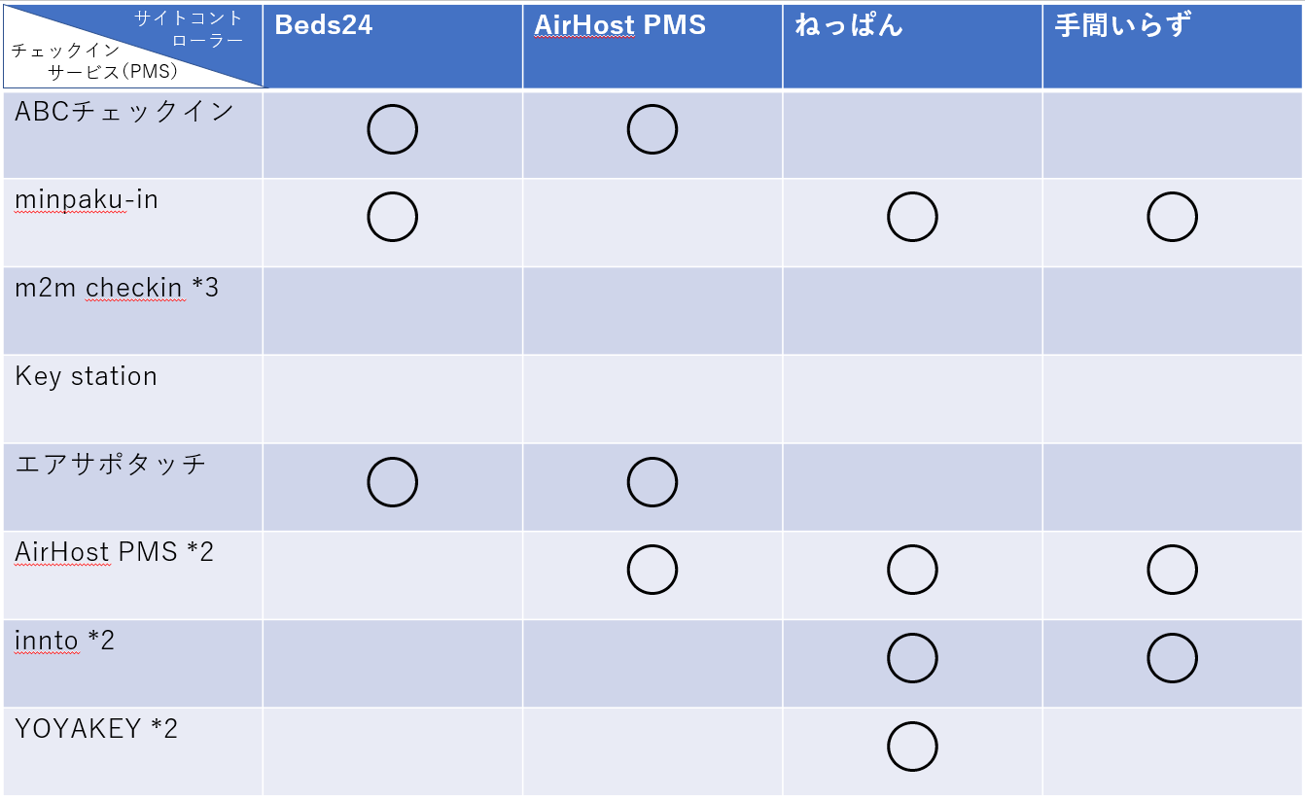This screenshot has height=799, width=1305.
Task: Click the diagonal サイトコントローラー corner header cell
Action: coord(132,46)
